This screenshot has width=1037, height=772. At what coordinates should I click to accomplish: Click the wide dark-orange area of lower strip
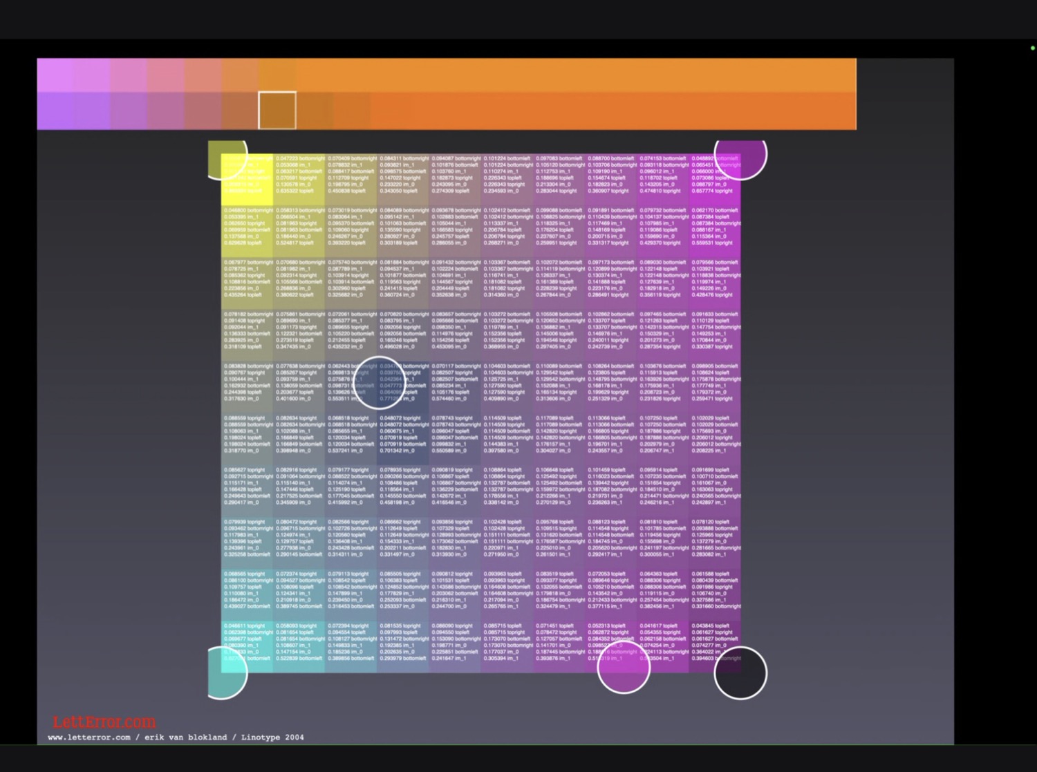(613, 111)
